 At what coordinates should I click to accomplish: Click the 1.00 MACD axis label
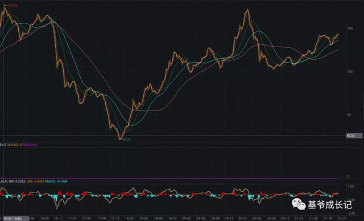coord(350,187)
